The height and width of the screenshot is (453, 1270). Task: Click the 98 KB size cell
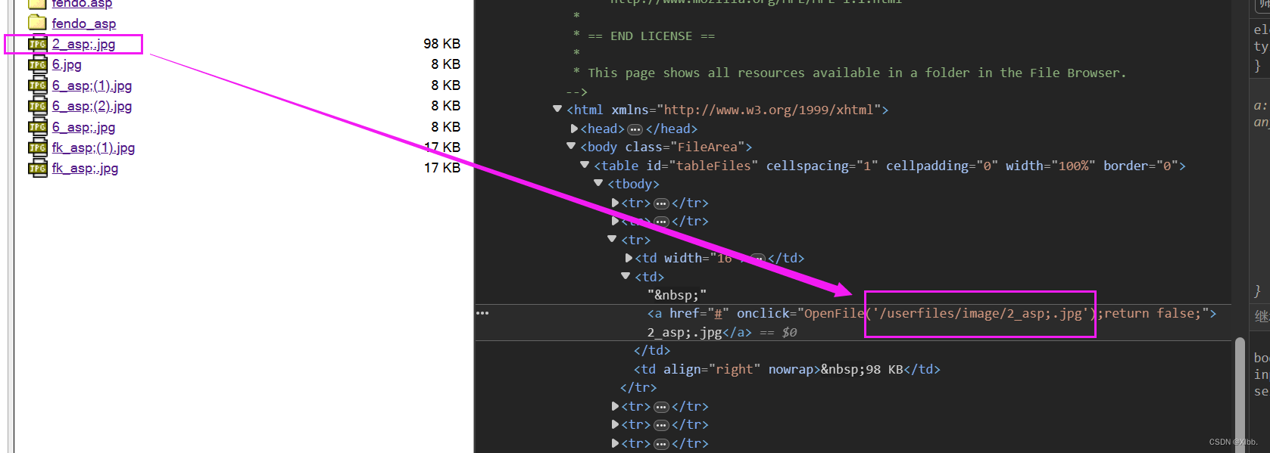[442, 44]
